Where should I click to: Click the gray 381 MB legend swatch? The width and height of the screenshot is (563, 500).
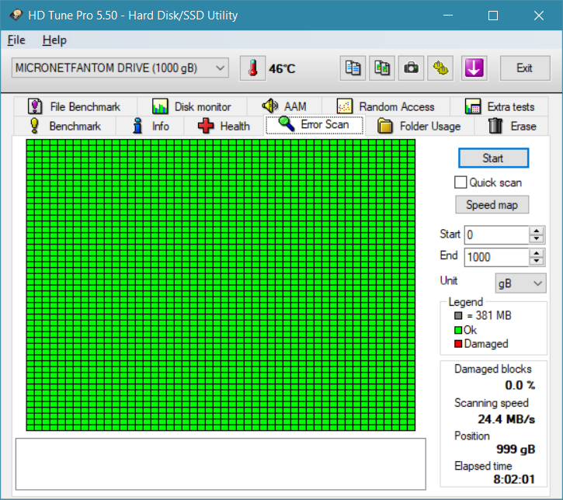pos(458,315)
